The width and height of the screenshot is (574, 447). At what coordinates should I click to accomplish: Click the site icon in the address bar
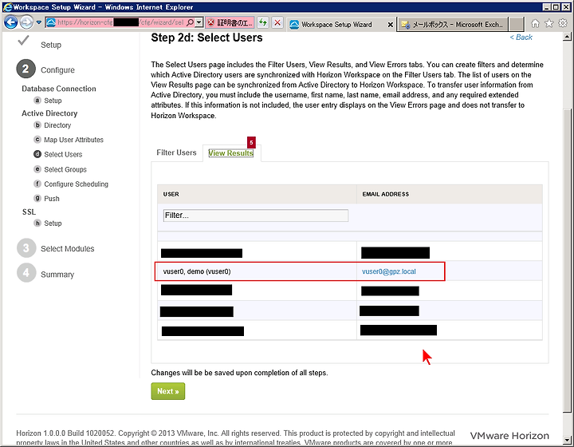pos(51,22)
